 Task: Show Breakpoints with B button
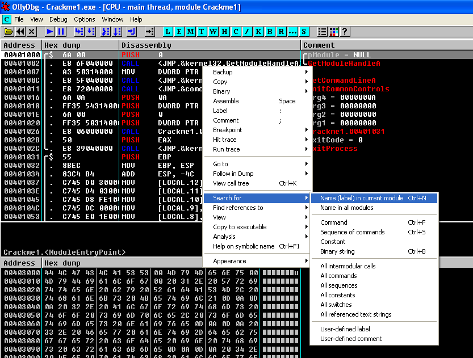(270, 32)
